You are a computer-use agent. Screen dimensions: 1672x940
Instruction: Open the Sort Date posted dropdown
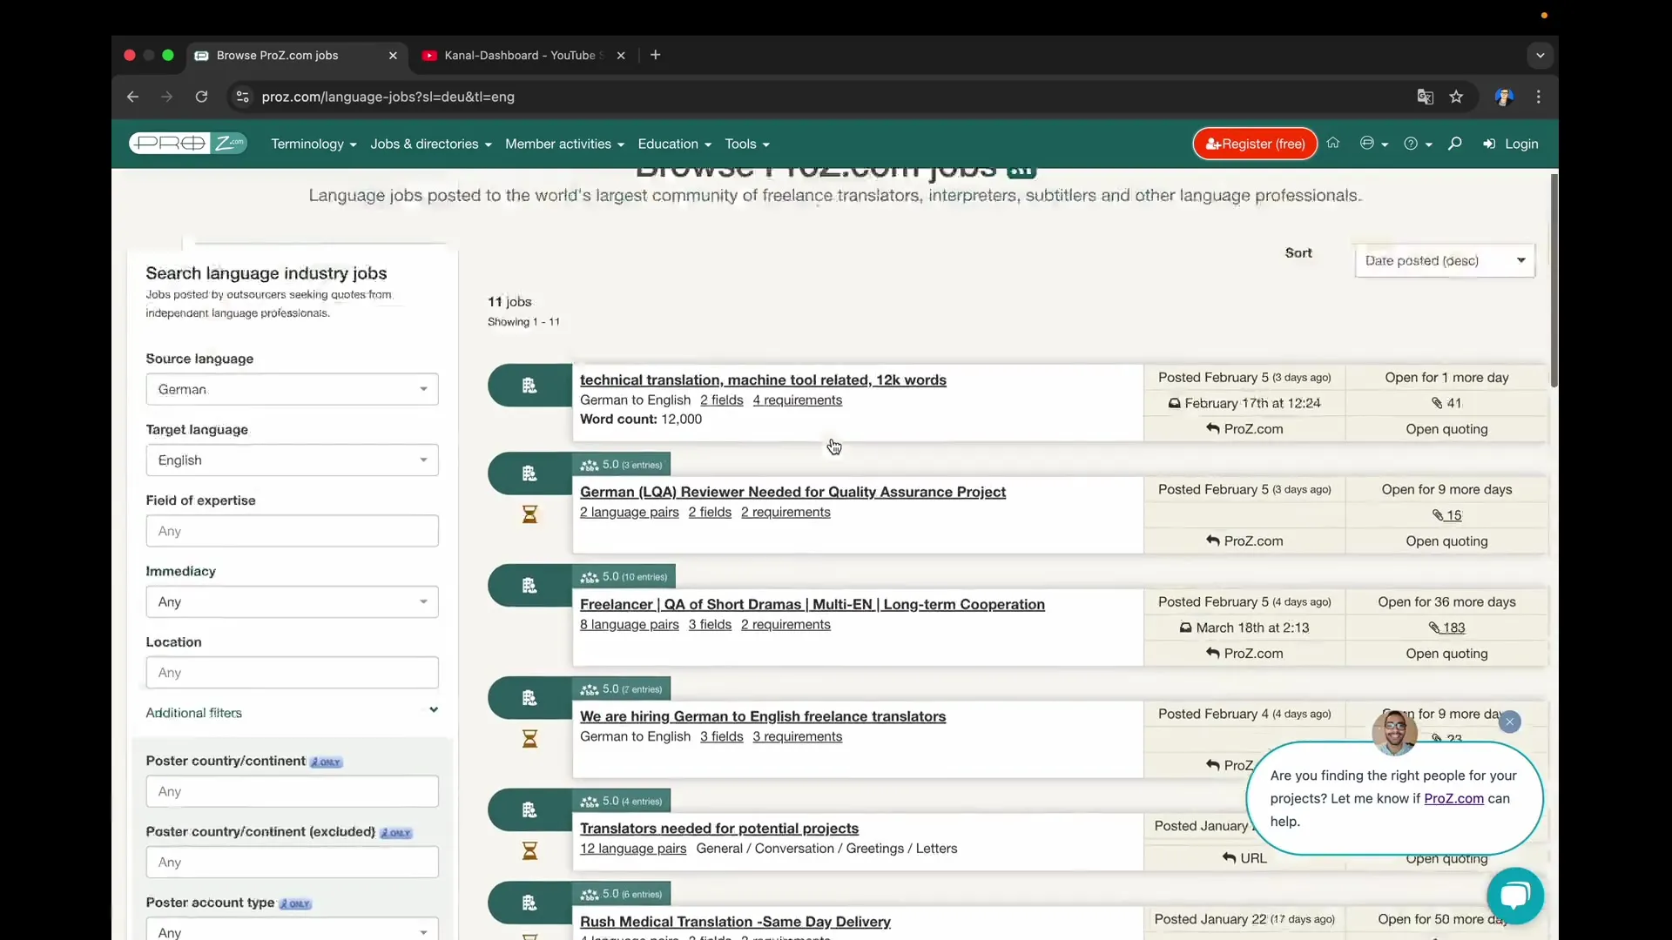coord(1444,260)
